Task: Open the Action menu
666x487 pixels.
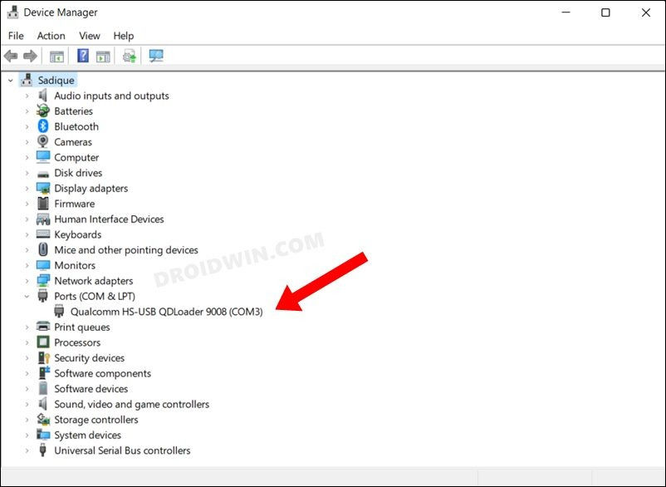Action: tap(51, 36)
